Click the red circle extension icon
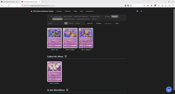Image resolution: width=175 pixels, height=94 pixels. tap(148, 6)
